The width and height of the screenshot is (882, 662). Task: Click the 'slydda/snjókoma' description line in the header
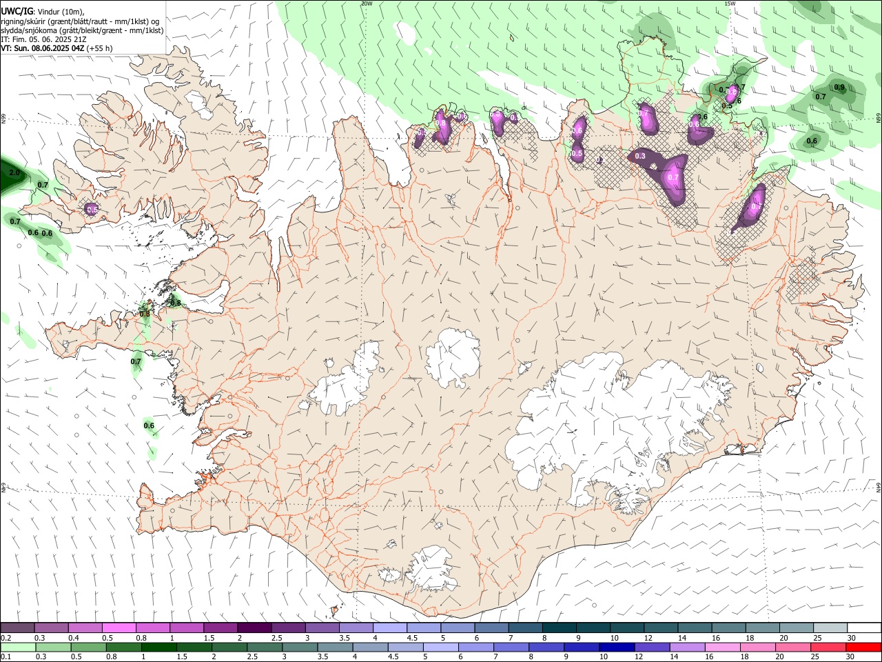pos(82,30)
